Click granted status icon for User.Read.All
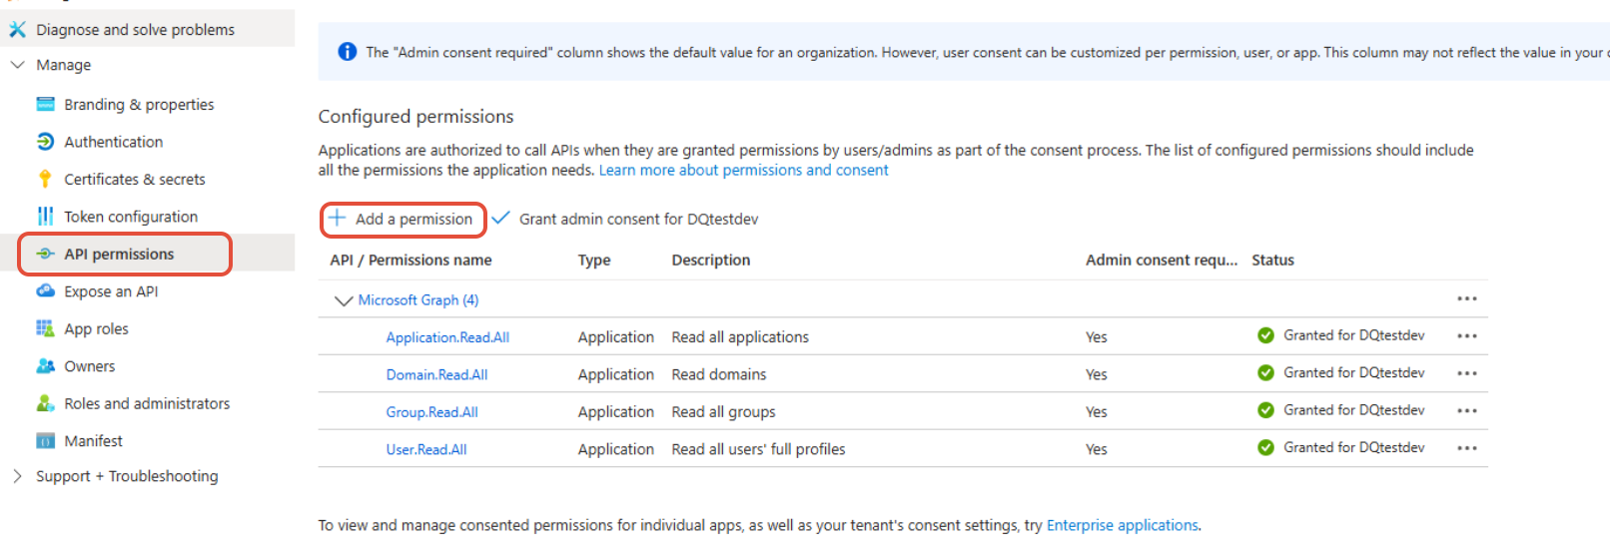The image size is (1610, 548). point(1265,447)
